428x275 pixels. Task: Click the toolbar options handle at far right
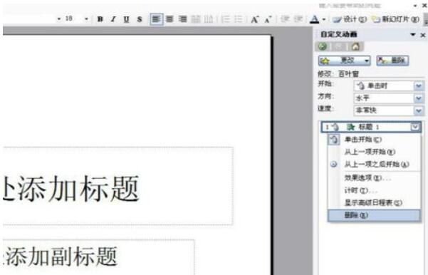tap(426, 19)
